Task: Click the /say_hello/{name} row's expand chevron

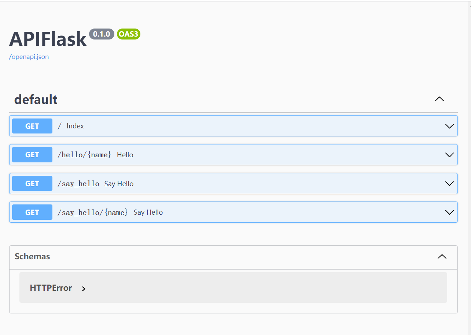Action: point(449,212)
